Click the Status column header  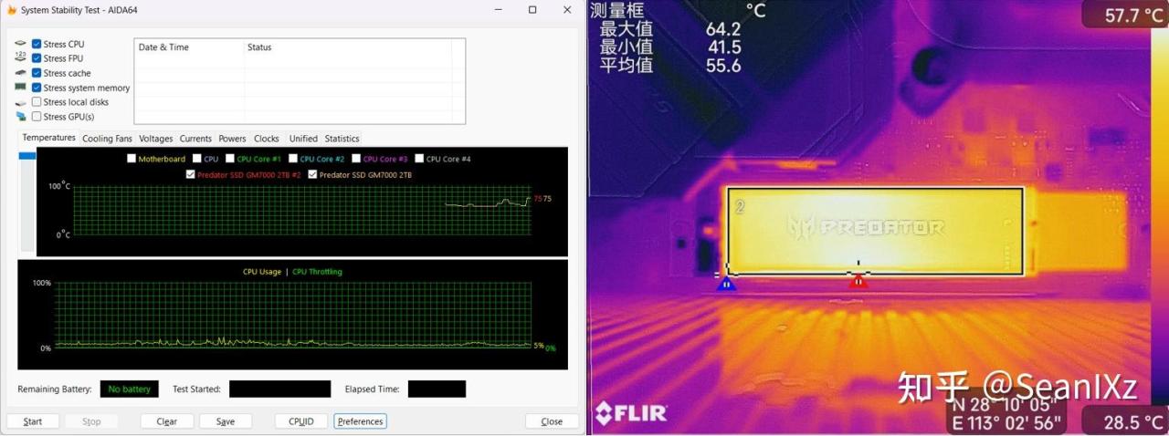coord(347,47)
